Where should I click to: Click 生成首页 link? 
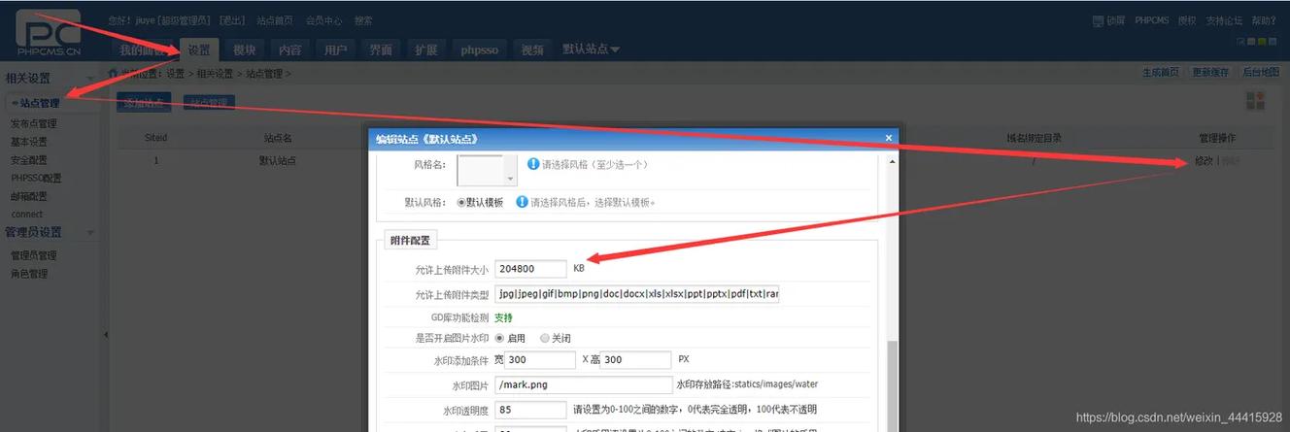[1162, 73]
